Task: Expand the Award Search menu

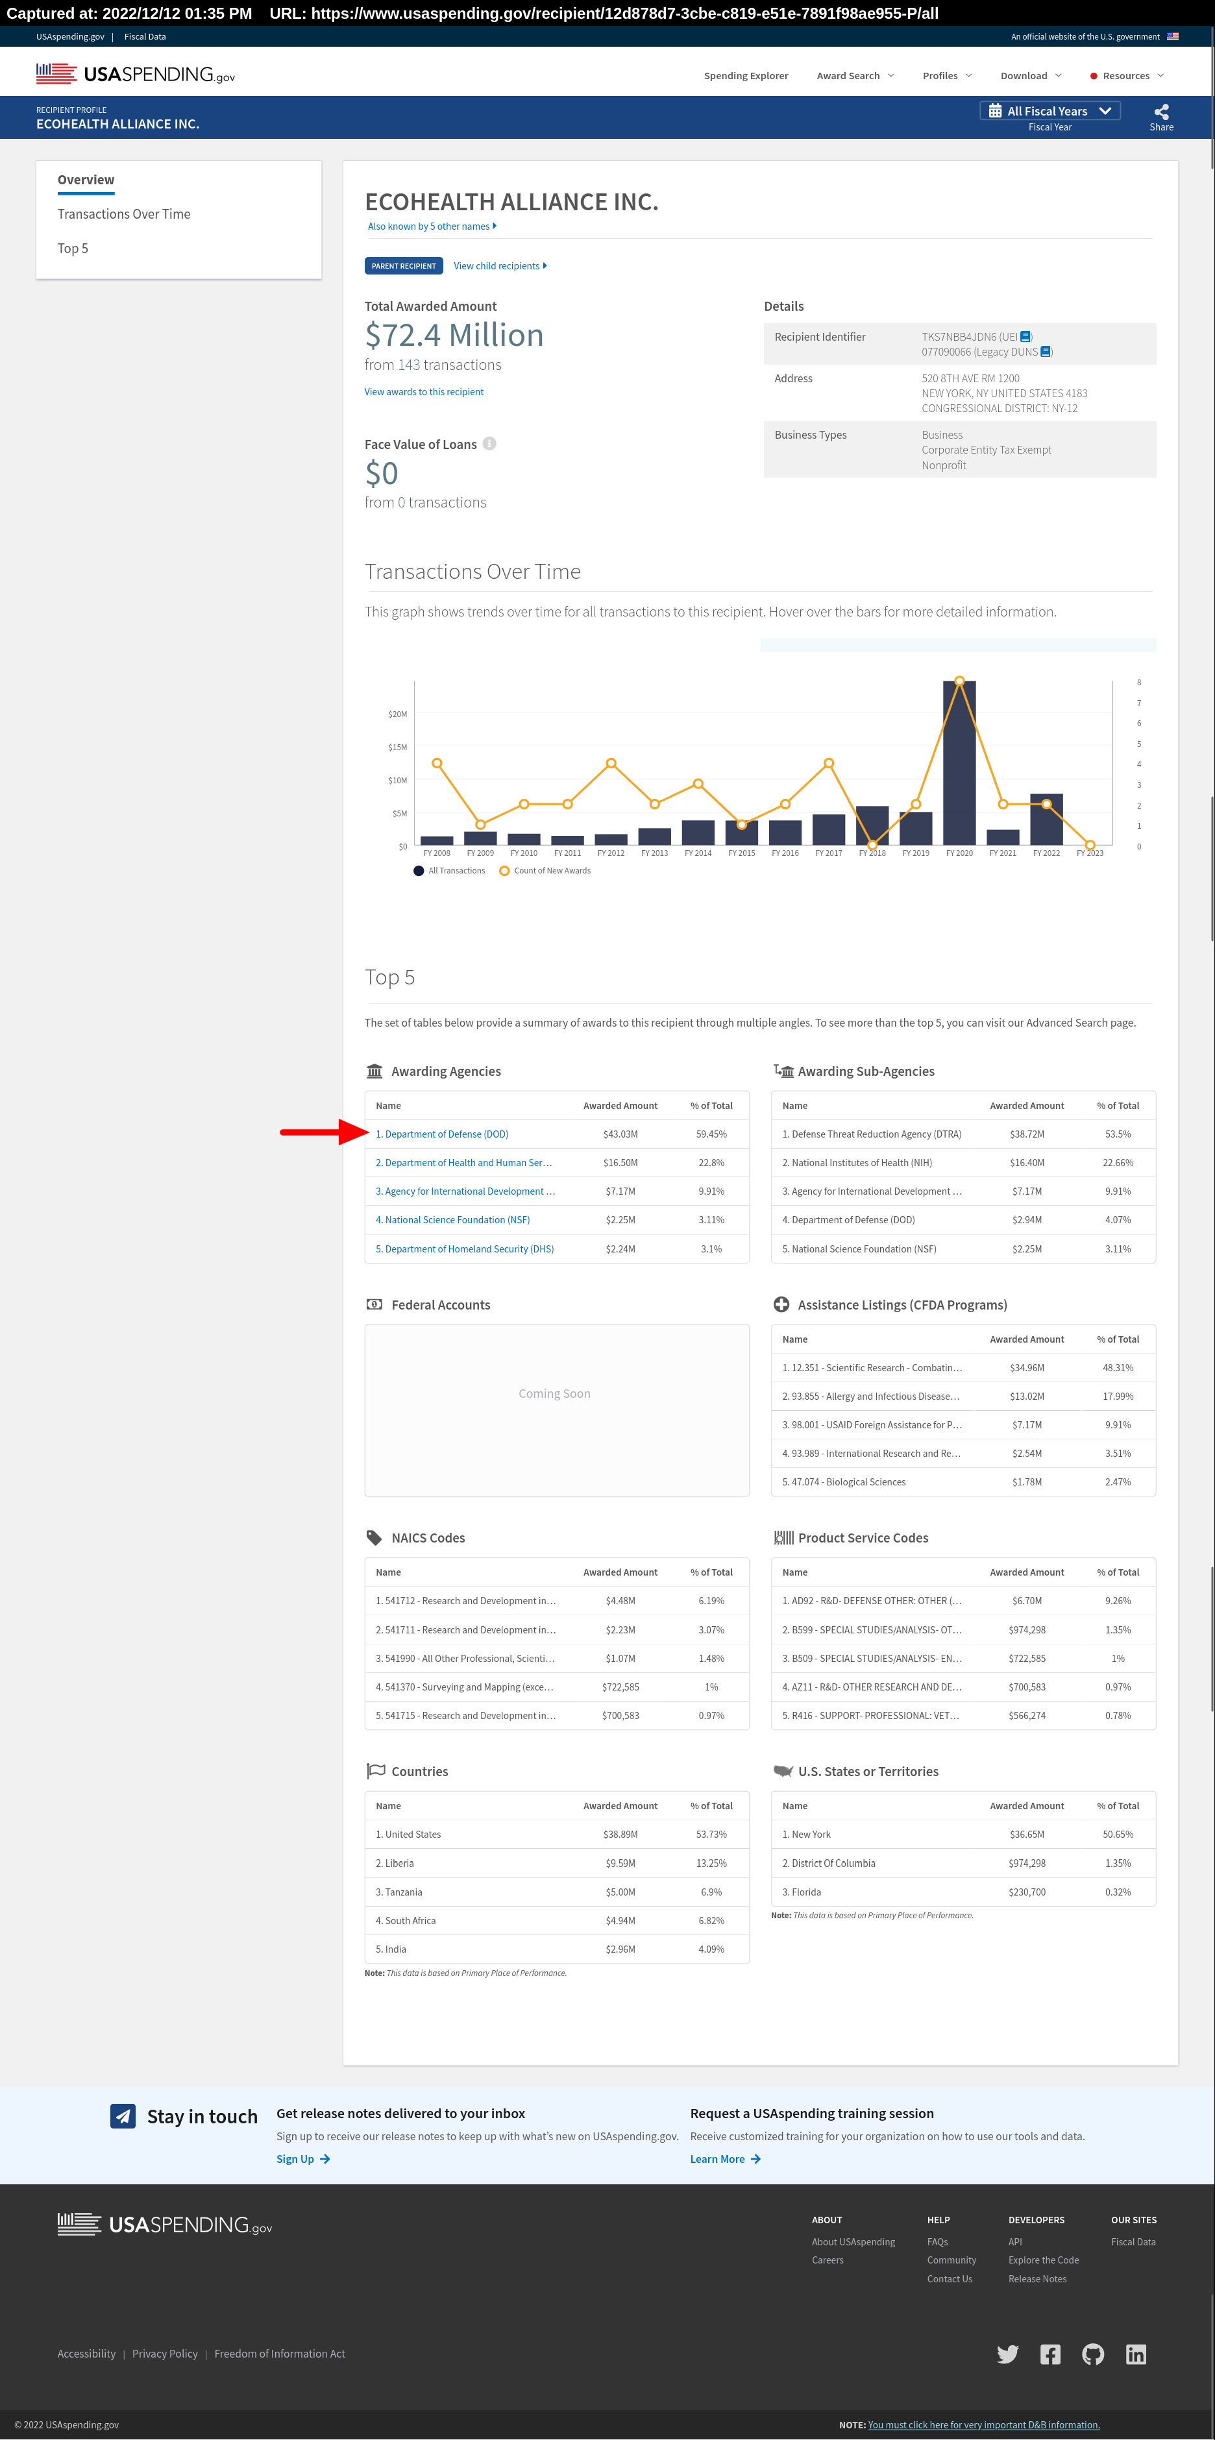Action: coord(855,76)
